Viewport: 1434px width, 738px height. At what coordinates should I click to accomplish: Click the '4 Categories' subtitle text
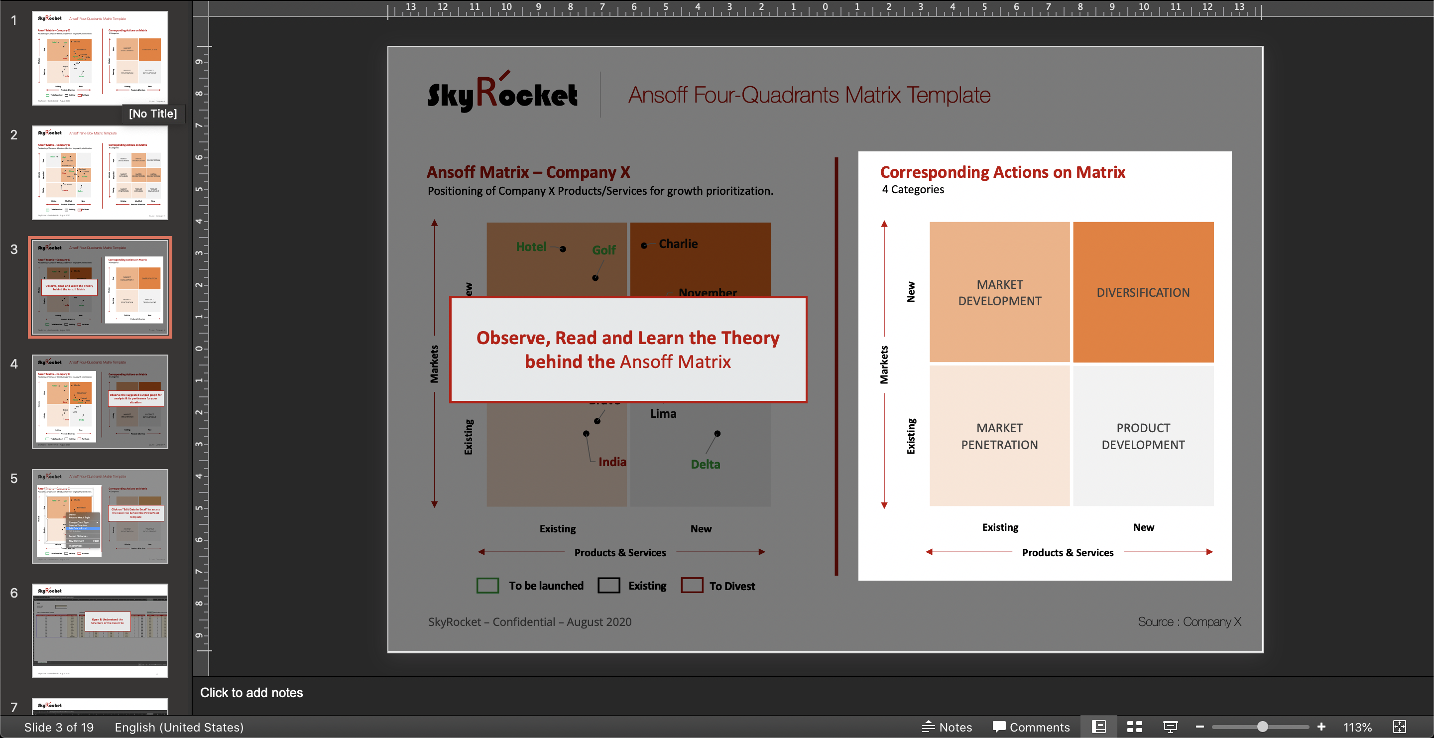[913, 189]
